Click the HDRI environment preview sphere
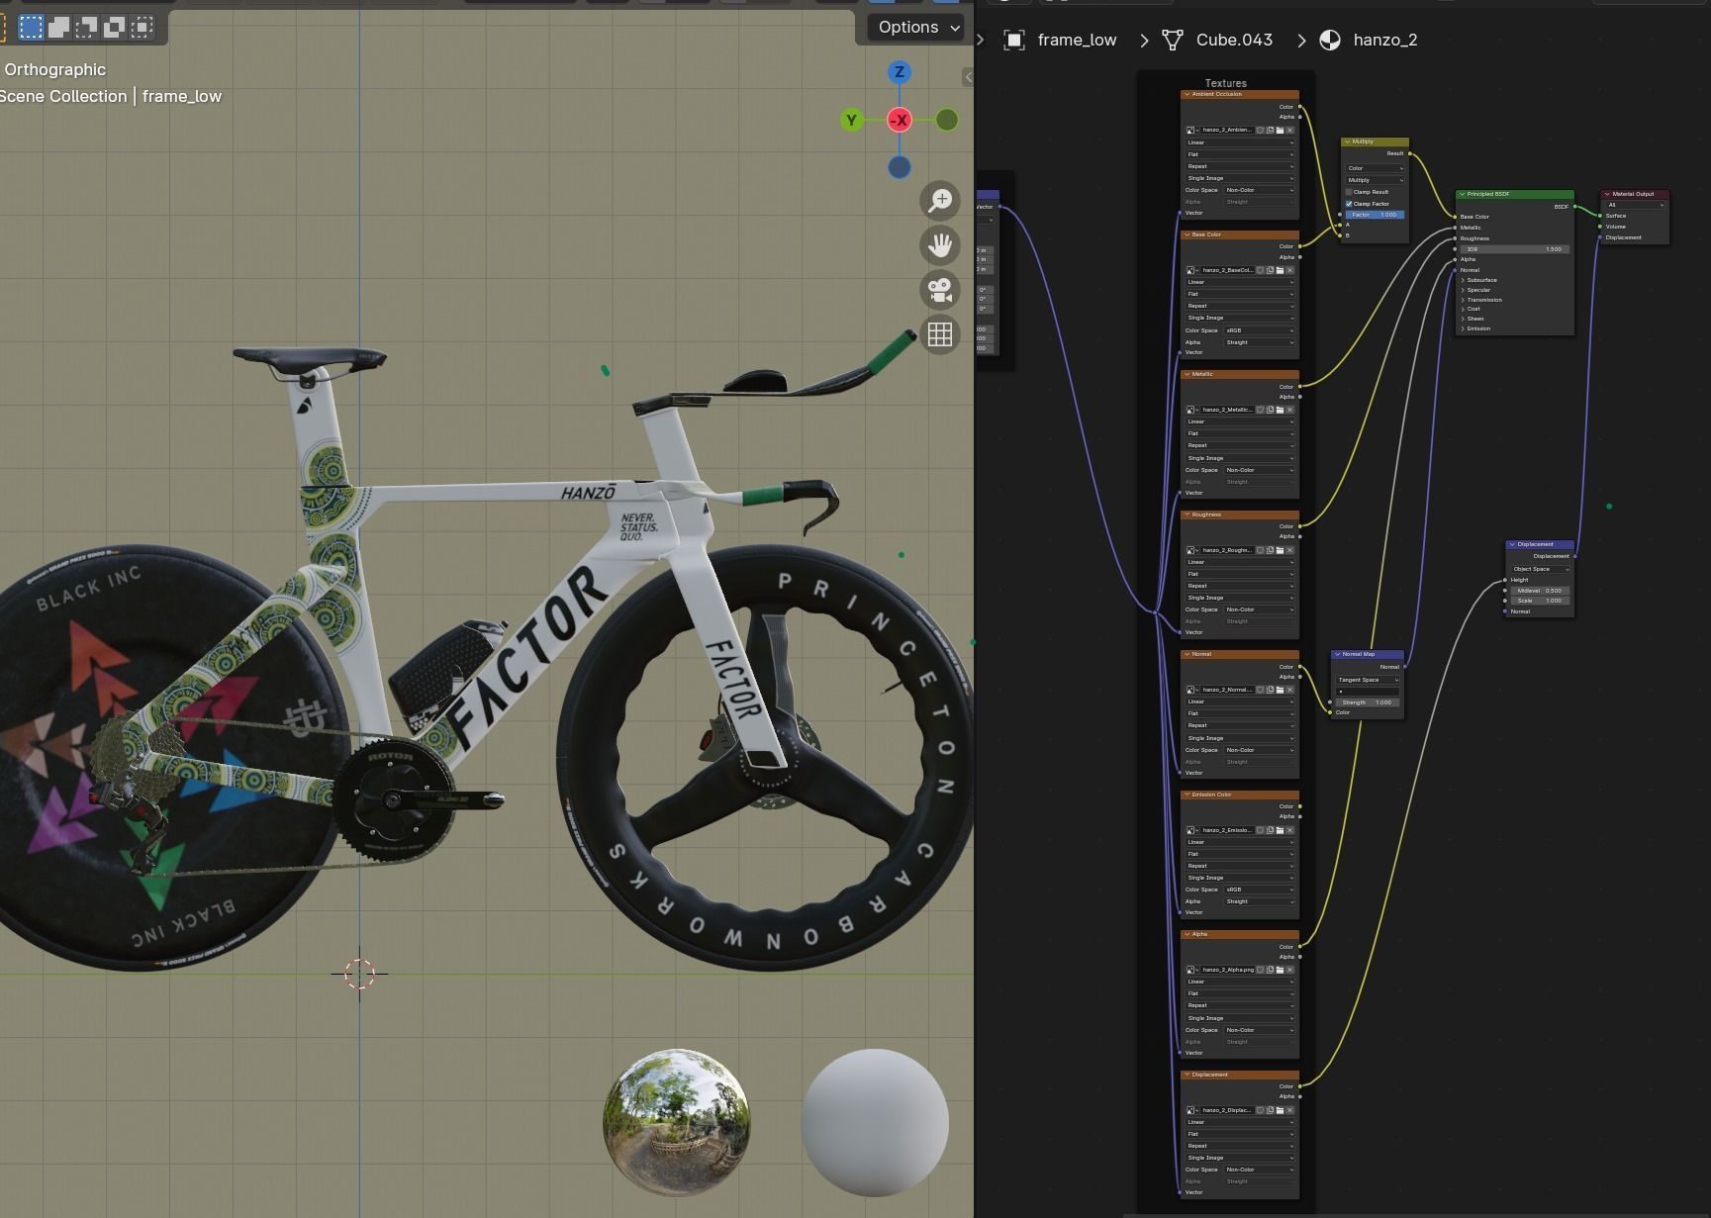The height and width of the screenshot is (1218, 1711). coord(677,1123)
